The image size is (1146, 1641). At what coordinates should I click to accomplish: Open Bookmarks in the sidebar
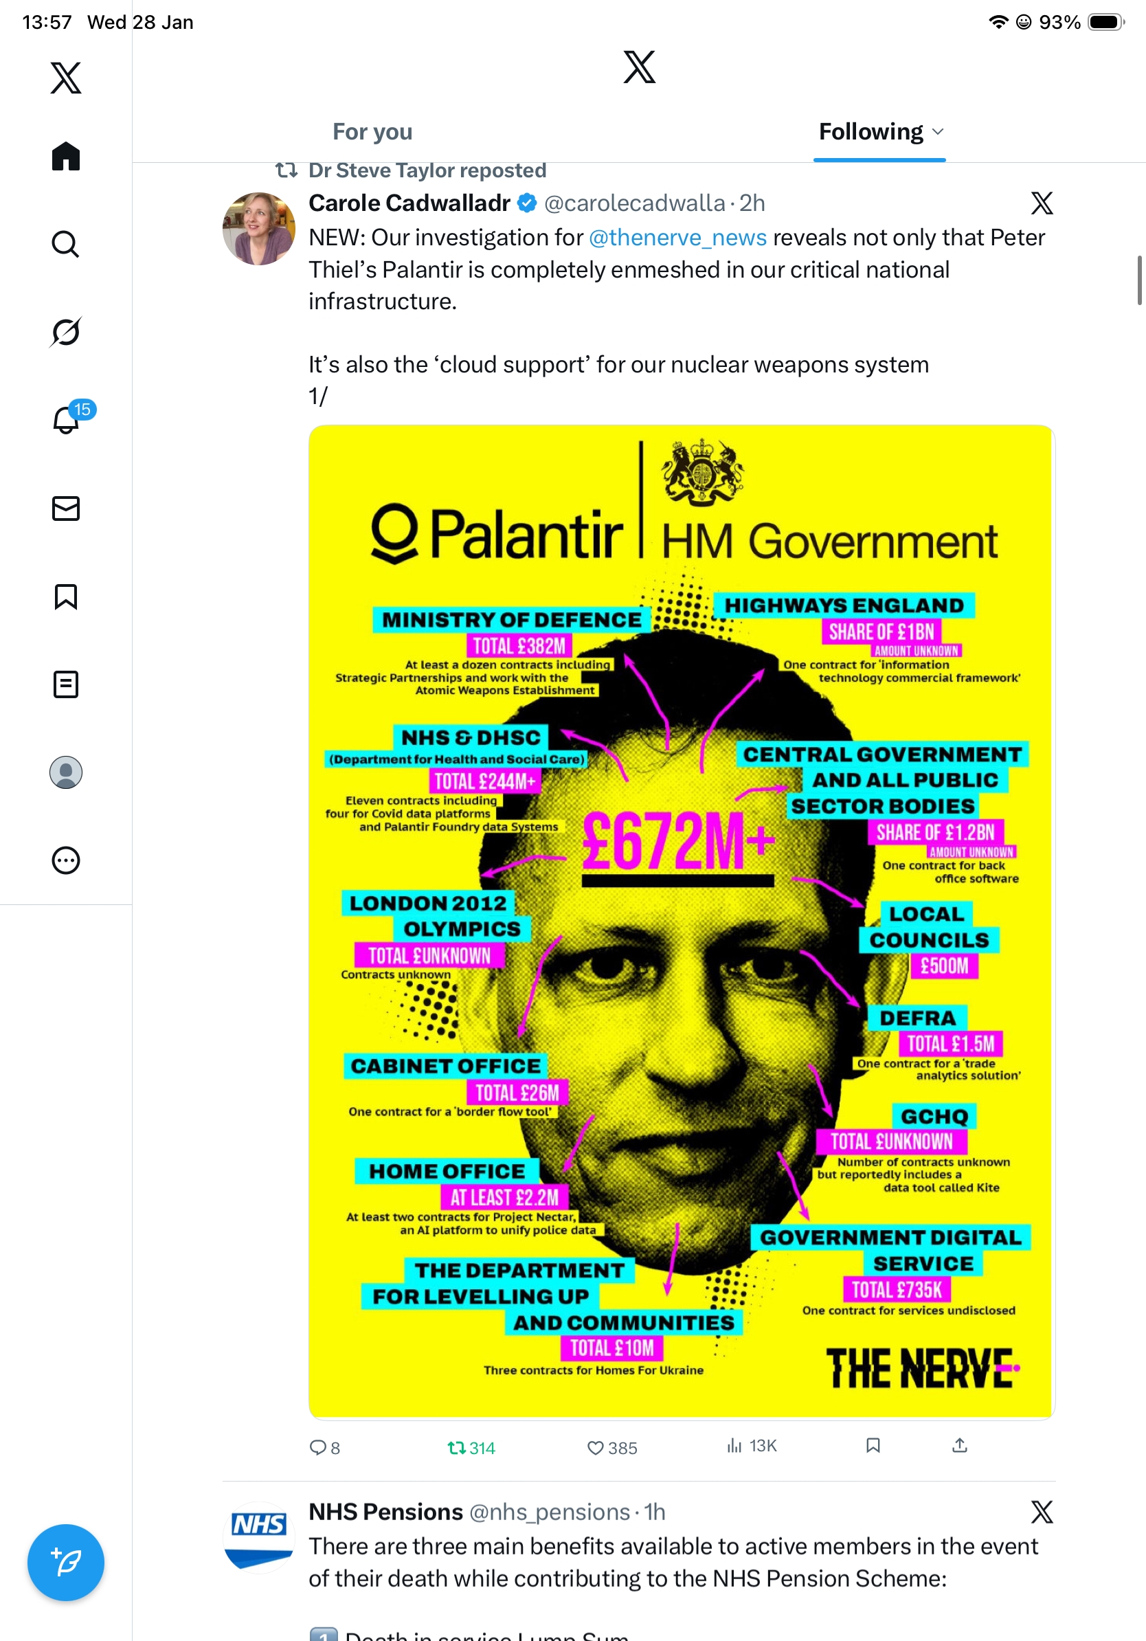pos(66,596)
